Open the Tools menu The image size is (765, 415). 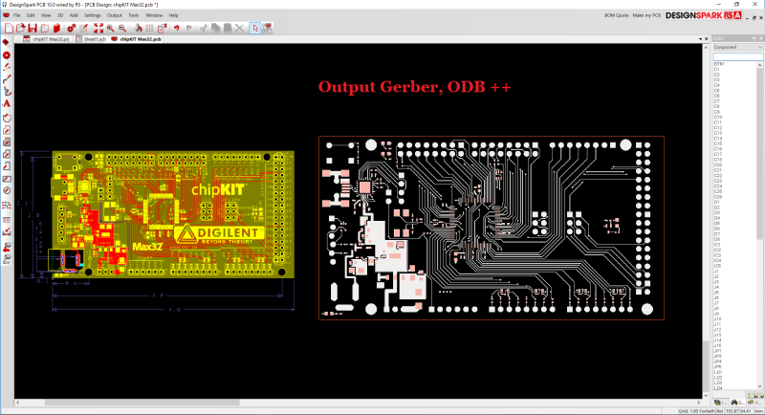click(x=133, y=15)
